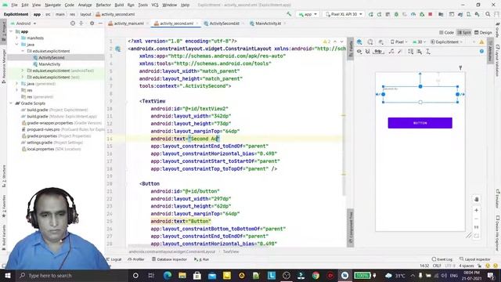Open the Database Inspector tool window
501x282 pixels.
pyautogui.click(x=169, y=259)
